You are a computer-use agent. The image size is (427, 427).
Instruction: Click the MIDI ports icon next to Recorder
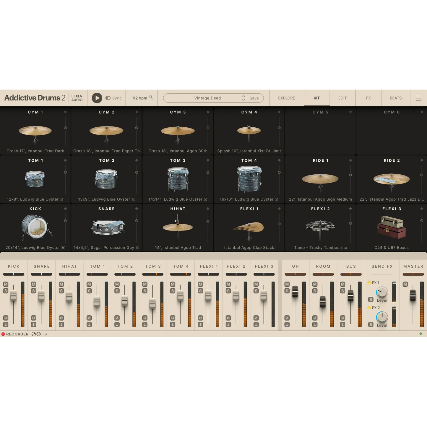point(36,334)
